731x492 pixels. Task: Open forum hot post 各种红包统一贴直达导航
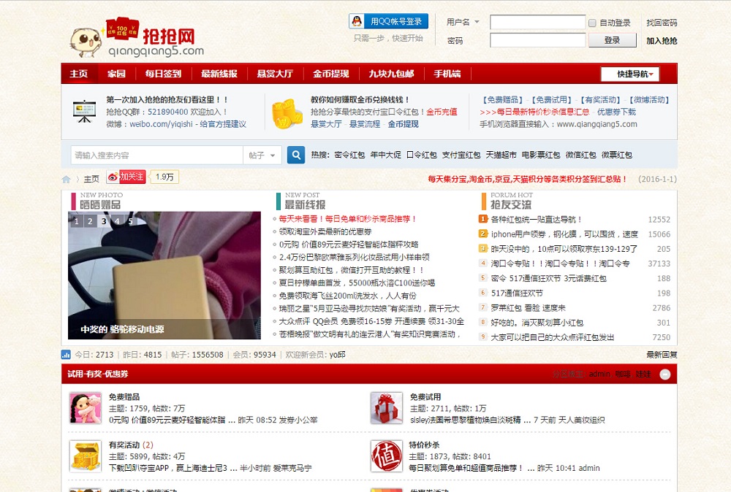536,220
